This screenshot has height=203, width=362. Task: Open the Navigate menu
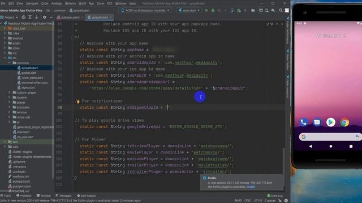(32, 3)
